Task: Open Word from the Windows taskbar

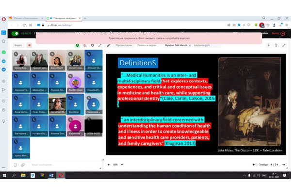Action: (x=51, y=175)
